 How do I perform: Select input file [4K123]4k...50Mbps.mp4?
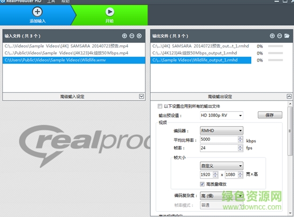click(74, 53)
